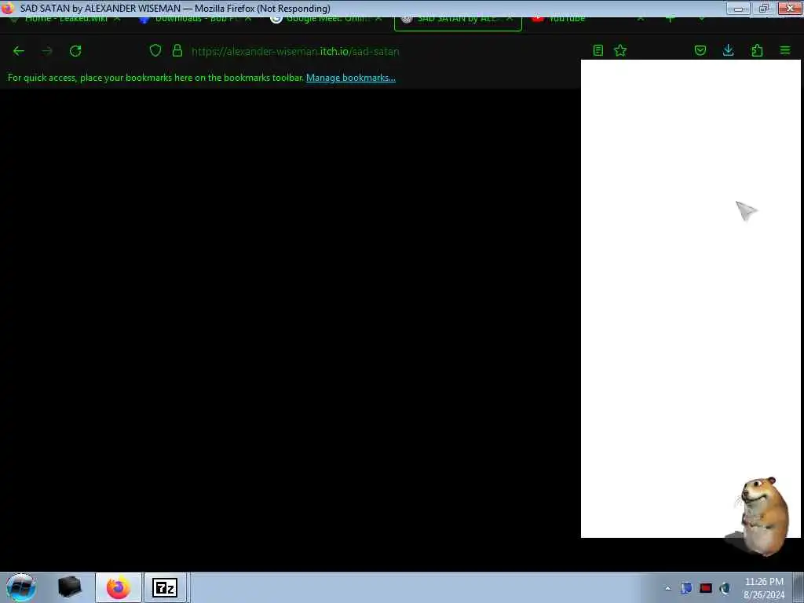This screenshot has width=804, height=603.
Task: Click the red square tray icon
Action: tap(706, 588)
